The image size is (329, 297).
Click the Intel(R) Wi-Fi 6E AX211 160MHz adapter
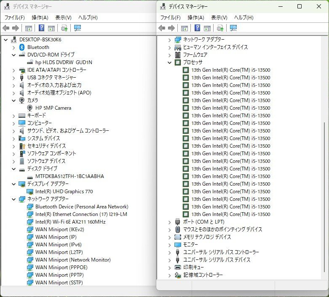(x=70, y=222)
